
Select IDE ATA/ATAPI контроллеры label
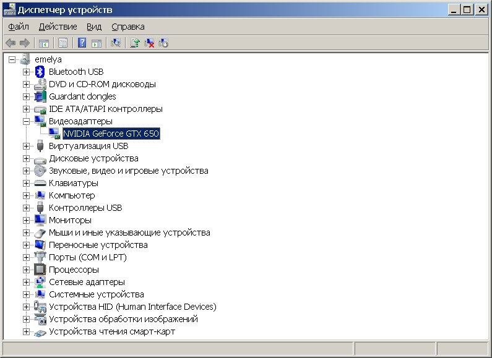pos(106,109)
